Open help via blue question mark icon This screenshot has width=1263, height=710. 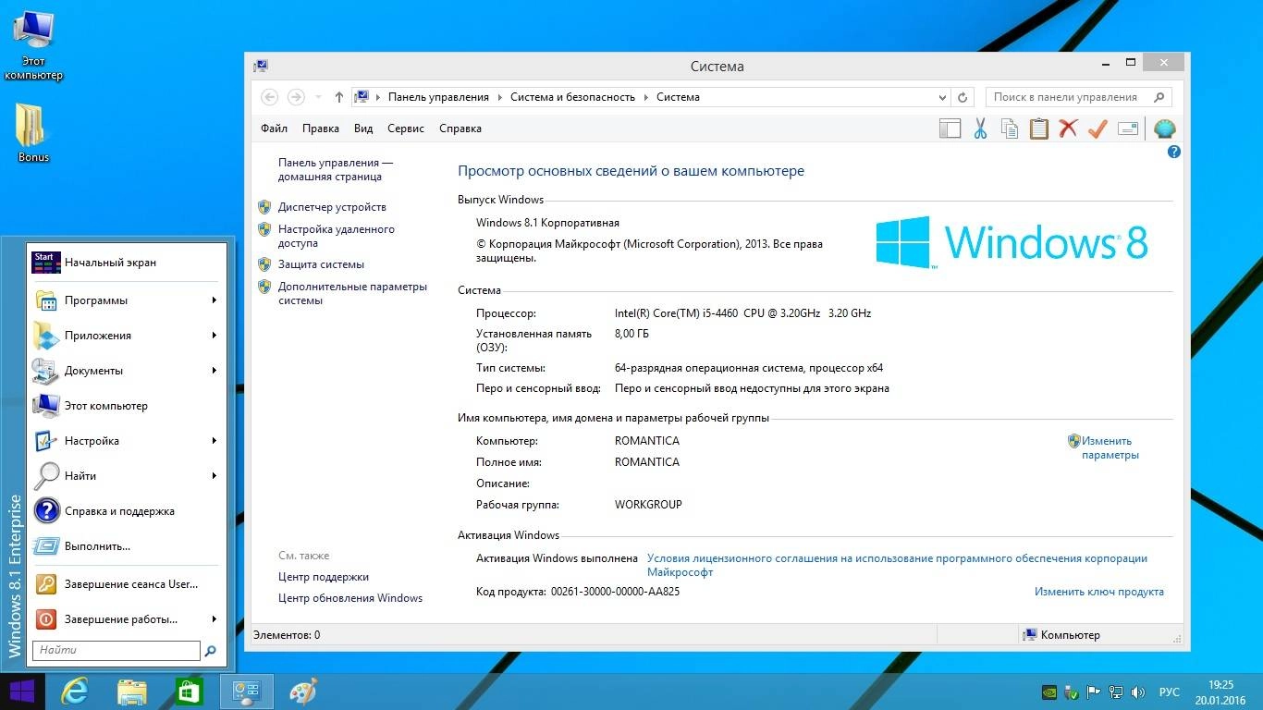pyautogui.click(x=1174, y=152)
